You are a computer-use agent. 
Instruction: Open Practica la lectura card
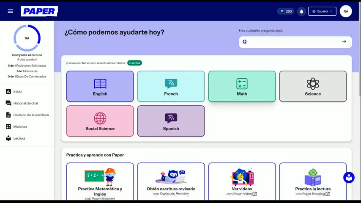tap(313, 181)
